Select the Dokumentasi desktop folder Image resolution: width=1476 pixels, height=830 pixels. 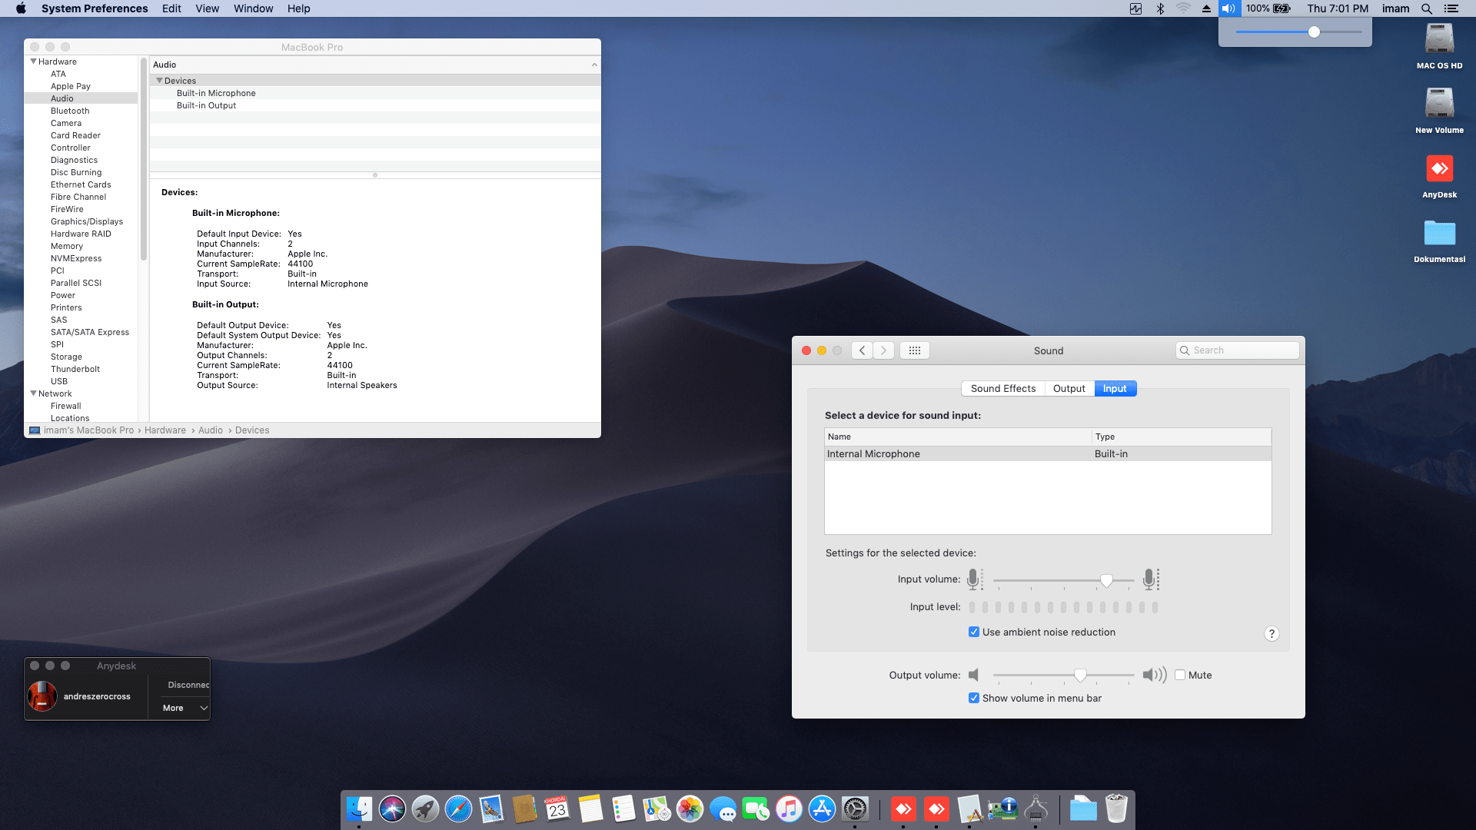[x=1439, y=240]
